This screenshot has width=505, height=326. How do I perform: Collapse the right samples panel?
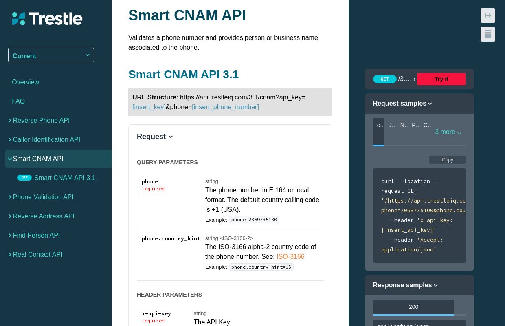(x=488, y=15)
